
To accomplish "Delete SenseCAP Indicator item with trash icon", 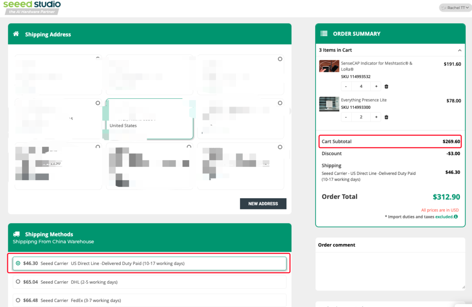I will point(386,86).
